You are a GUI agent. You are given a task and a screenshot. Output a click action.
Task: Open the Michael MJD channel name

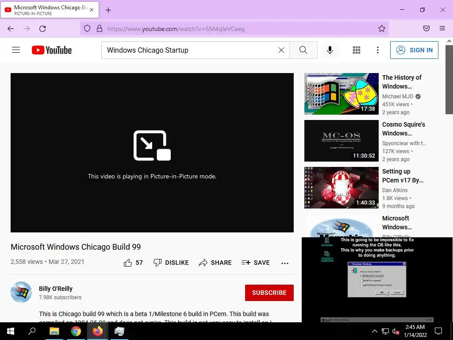click(398, 96)
